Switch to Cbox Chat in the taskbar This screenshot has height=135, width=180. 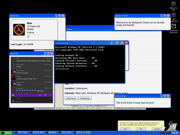click(65, 132)
